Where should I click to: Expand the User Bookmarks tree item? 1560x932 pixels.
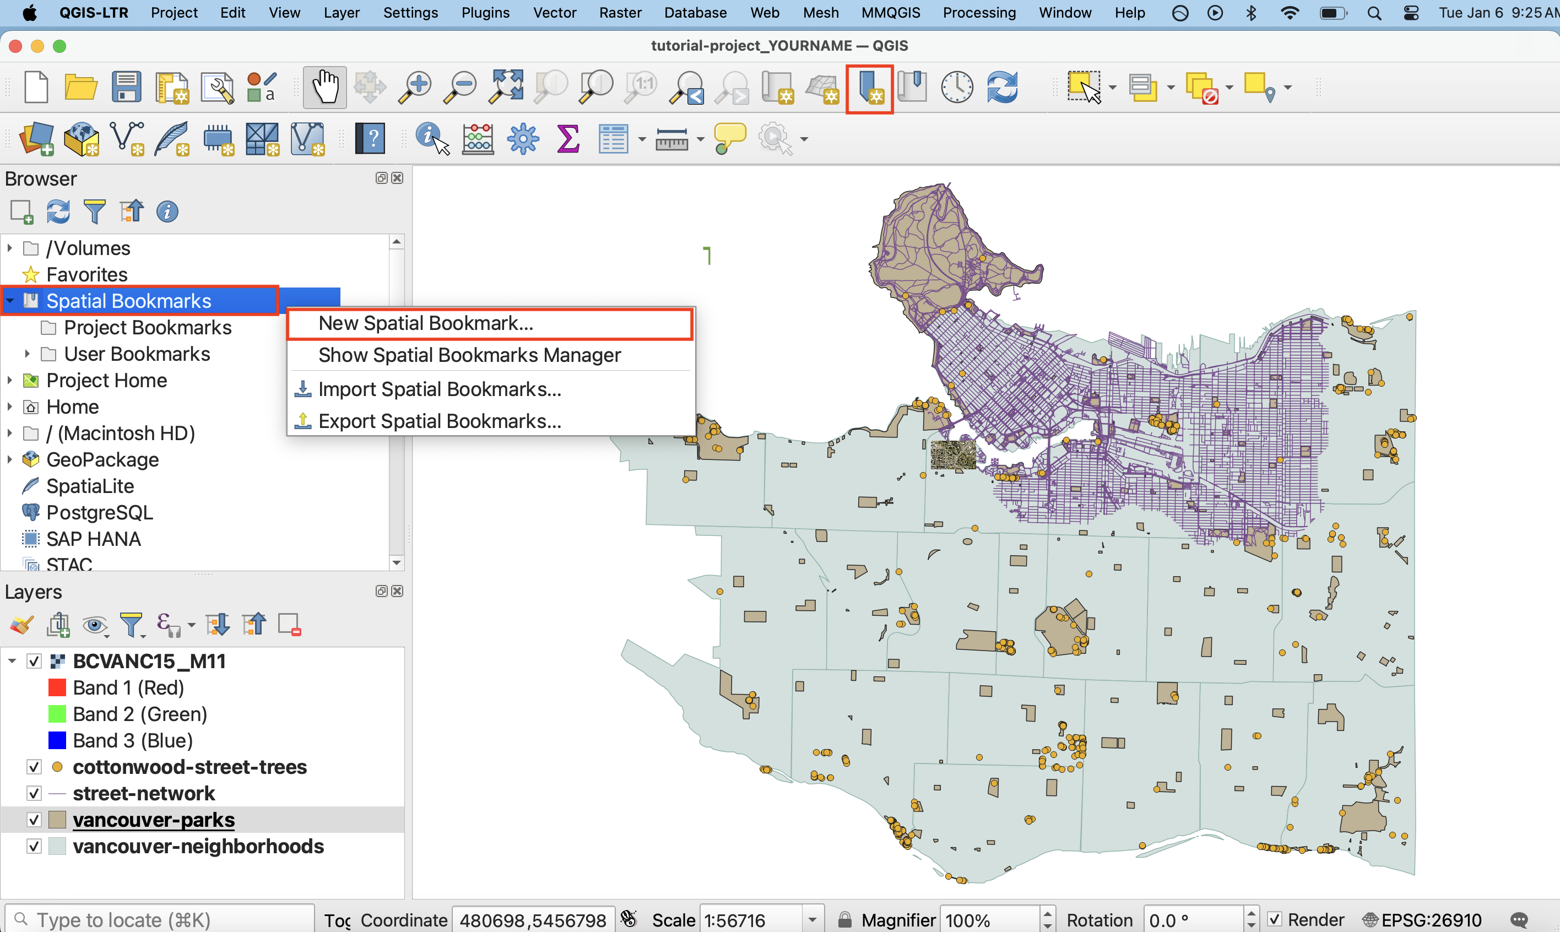pyautogui.click(x=27, y=354)
